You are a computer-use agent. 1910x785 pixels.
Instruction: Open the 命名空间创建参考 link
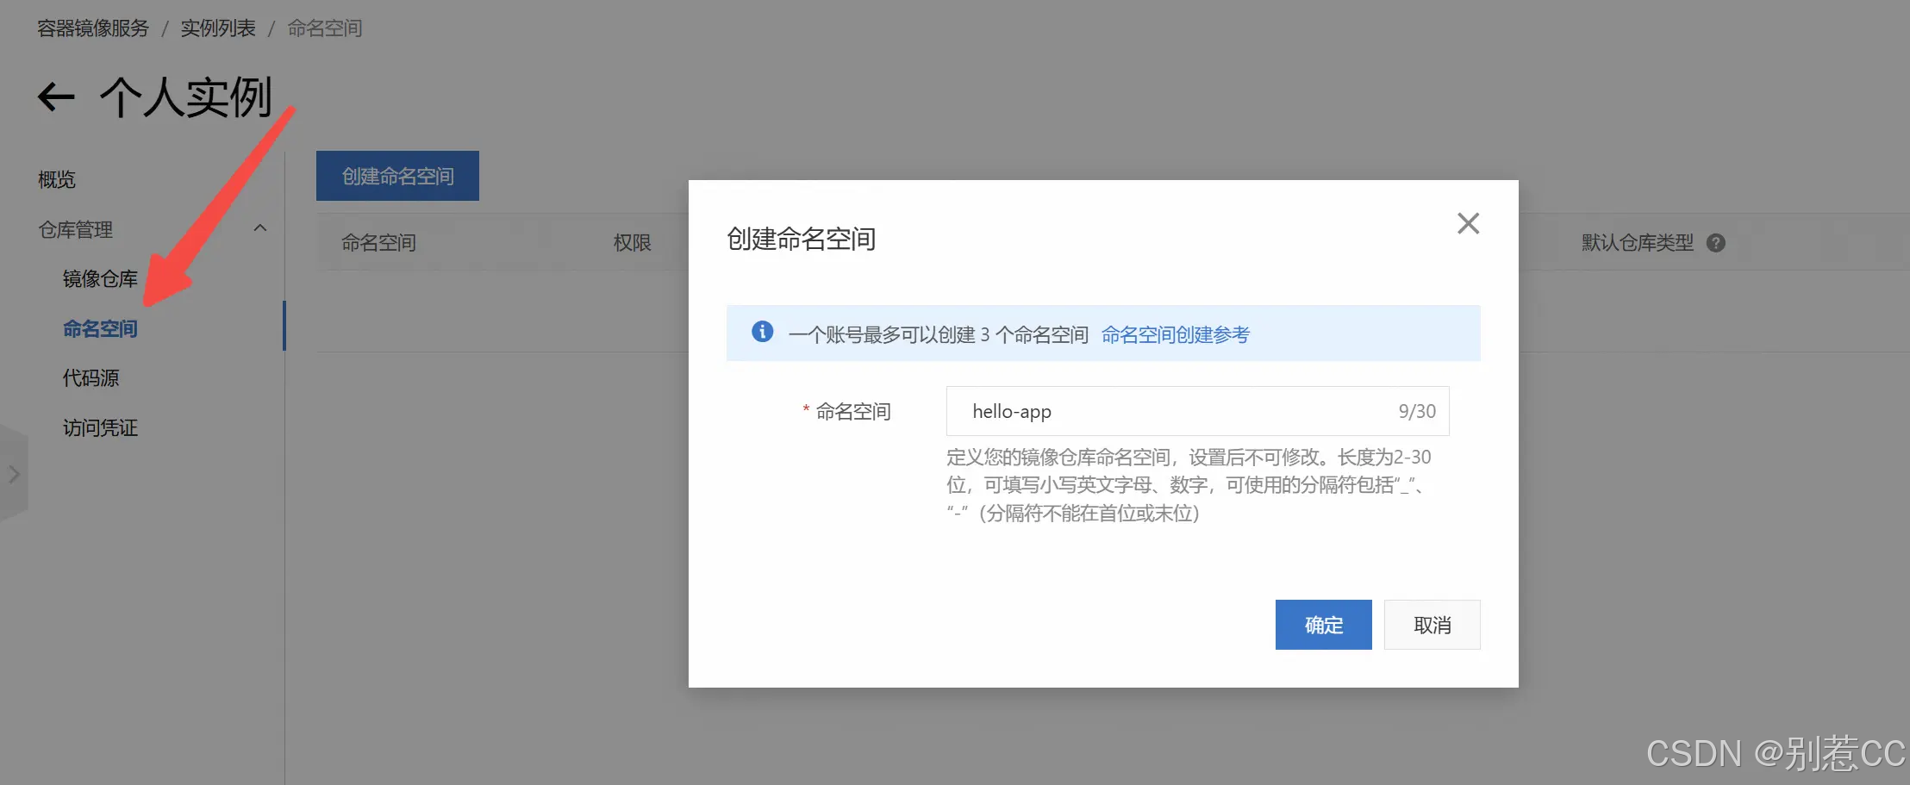click(1175, 334)
